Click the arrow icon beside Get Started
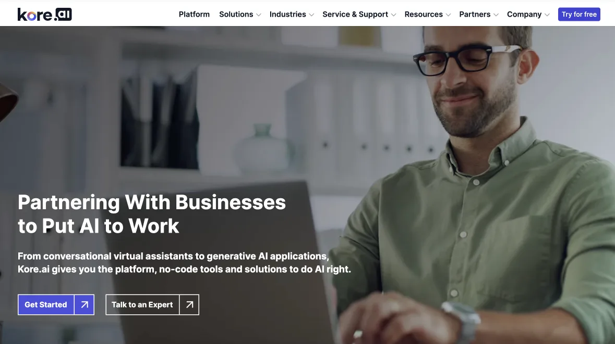Image resolution: width=615 pixels, height=344 pixels. [85, 304]
